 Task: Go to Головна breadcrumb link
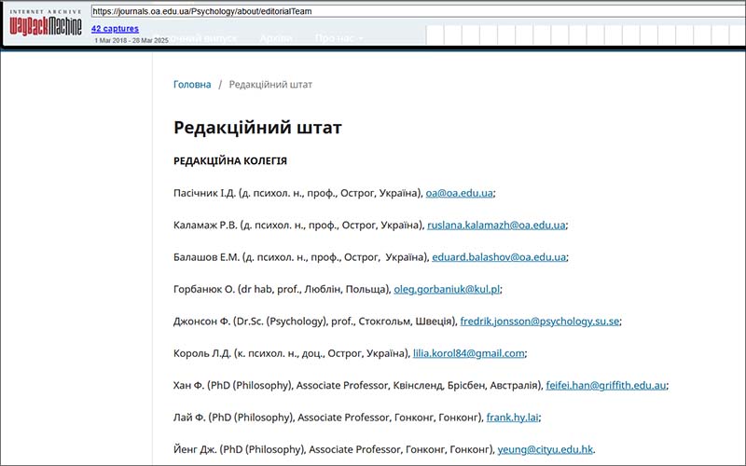click(x=192, y=85)
